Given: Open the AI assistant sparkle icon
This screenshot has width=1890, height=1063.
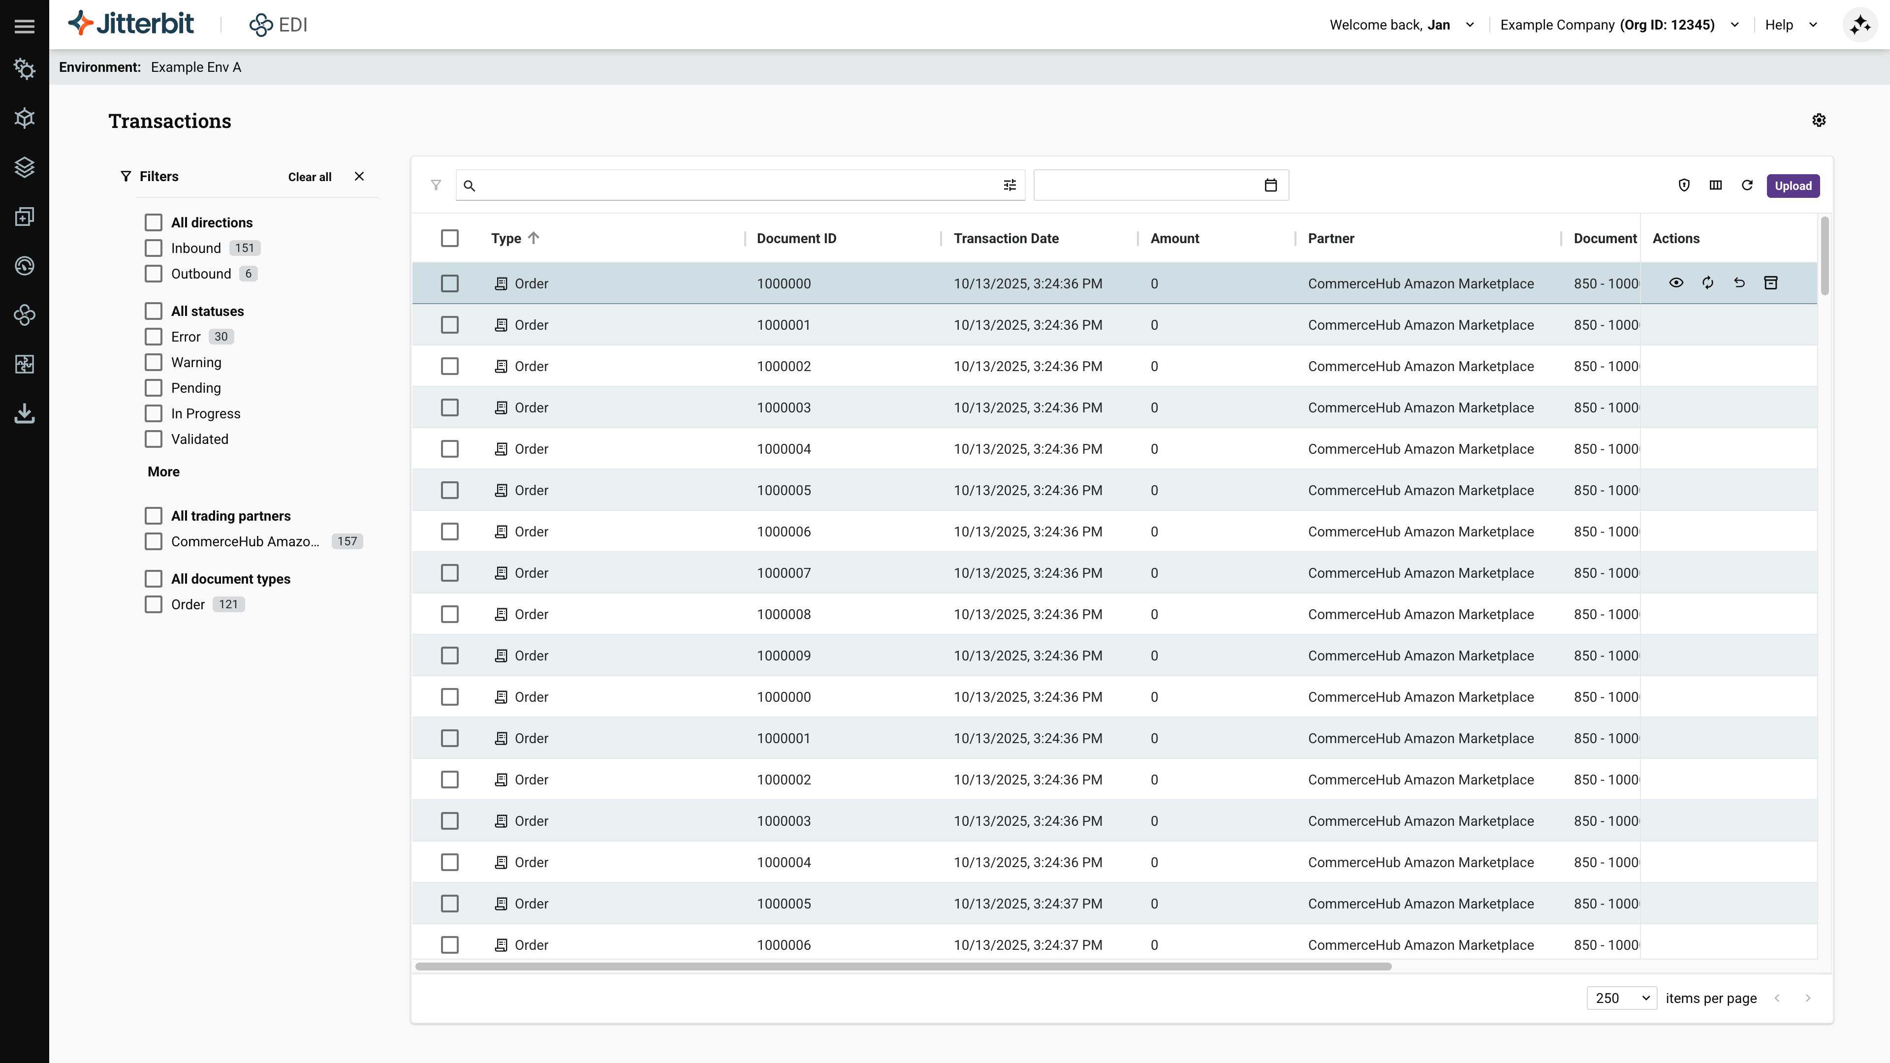Looking at the screenshot, I should click(x=1860, y=25).
